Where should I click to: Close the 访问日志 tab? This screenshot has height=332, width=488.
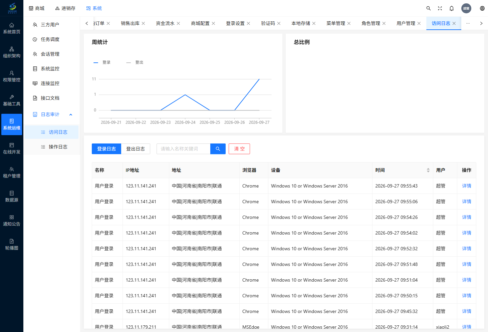tap(454, 23)
